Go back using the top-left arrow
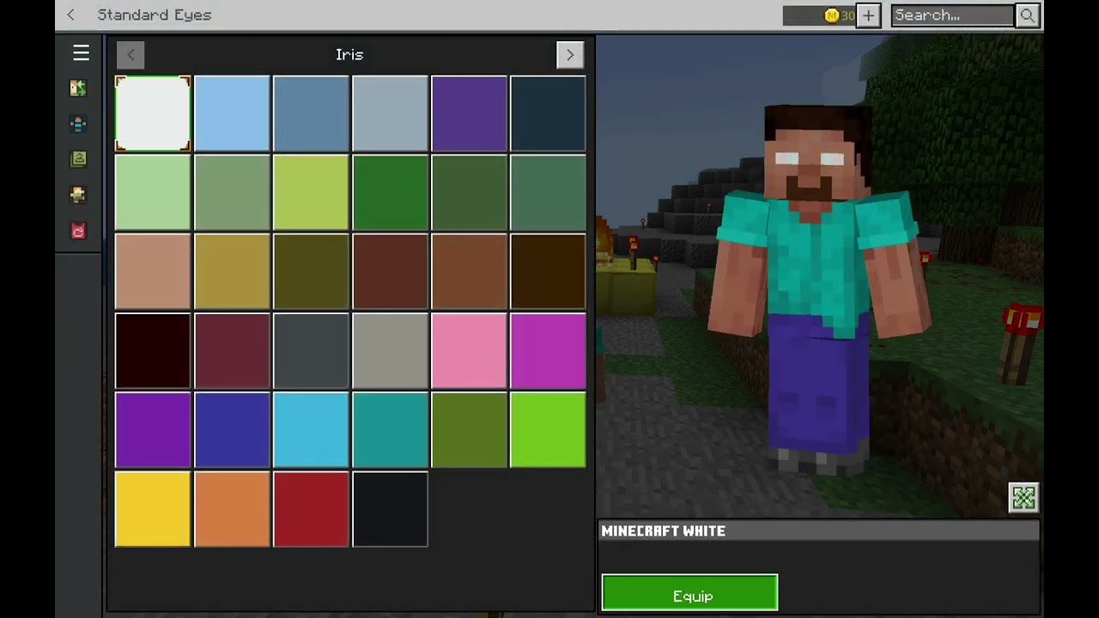1099x618 pixels. 70,15
